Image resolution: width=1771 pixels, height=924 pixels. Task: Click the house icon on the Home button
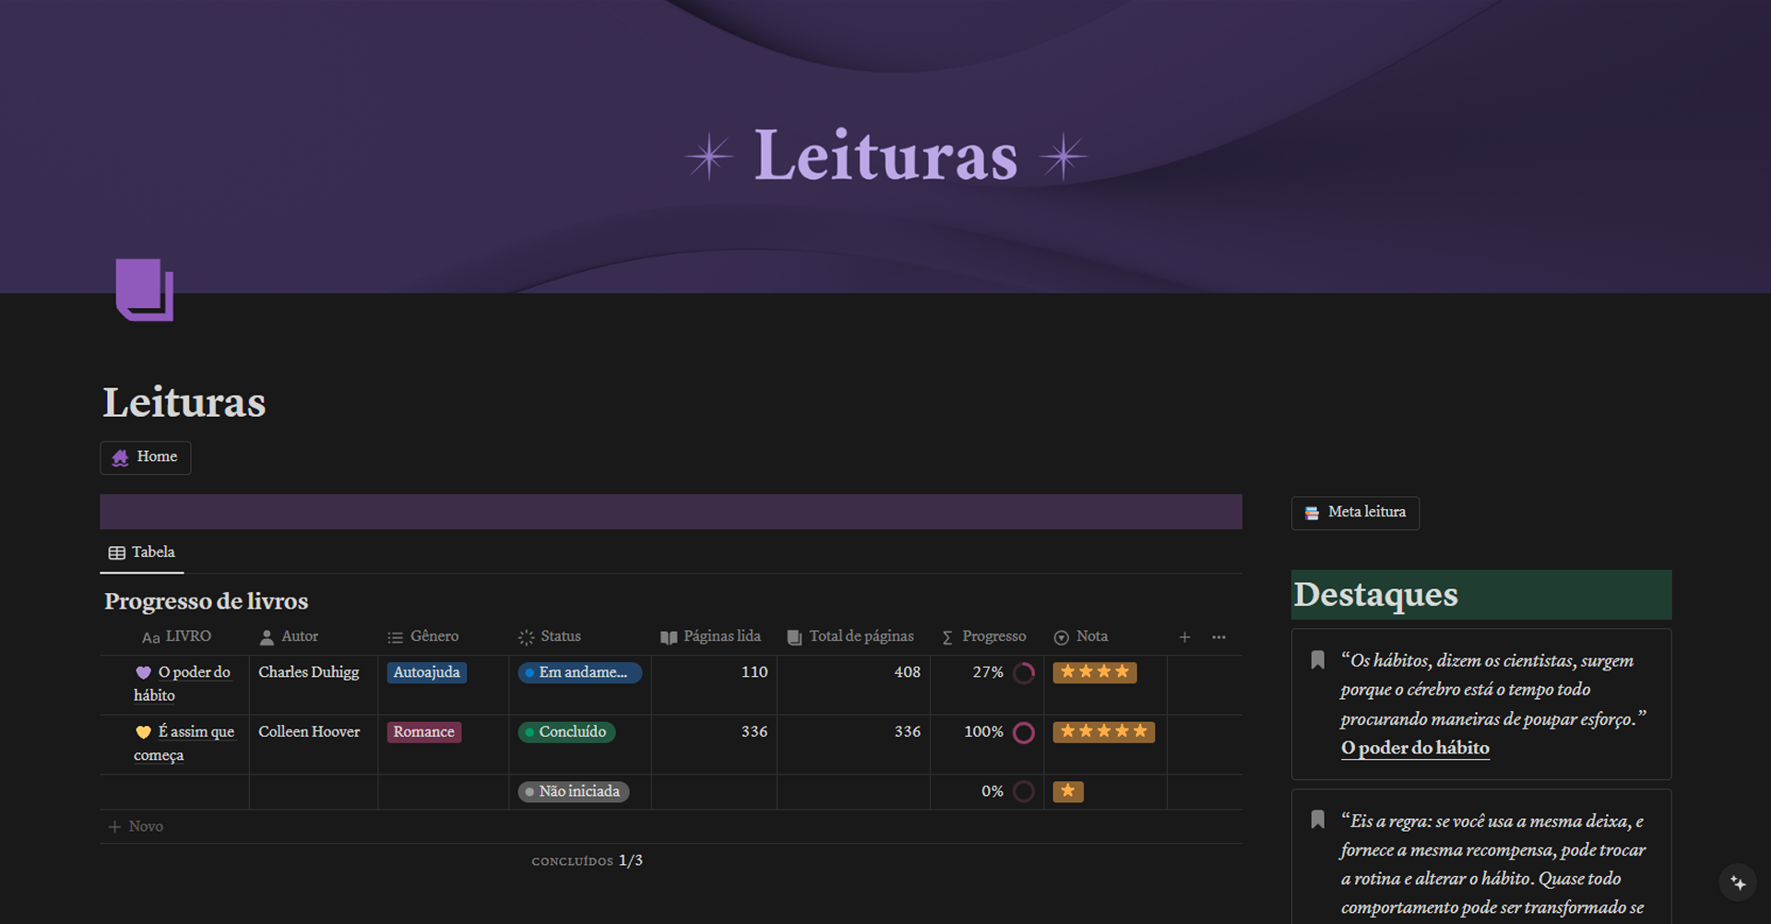(x=121, y=457)
